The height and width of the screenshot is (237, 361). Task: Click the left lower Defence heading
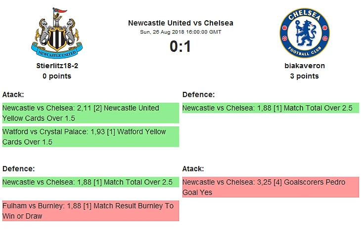[x=18, y=169]
